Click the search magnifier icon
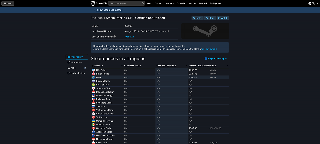320x144 pixels. (143, 3)
